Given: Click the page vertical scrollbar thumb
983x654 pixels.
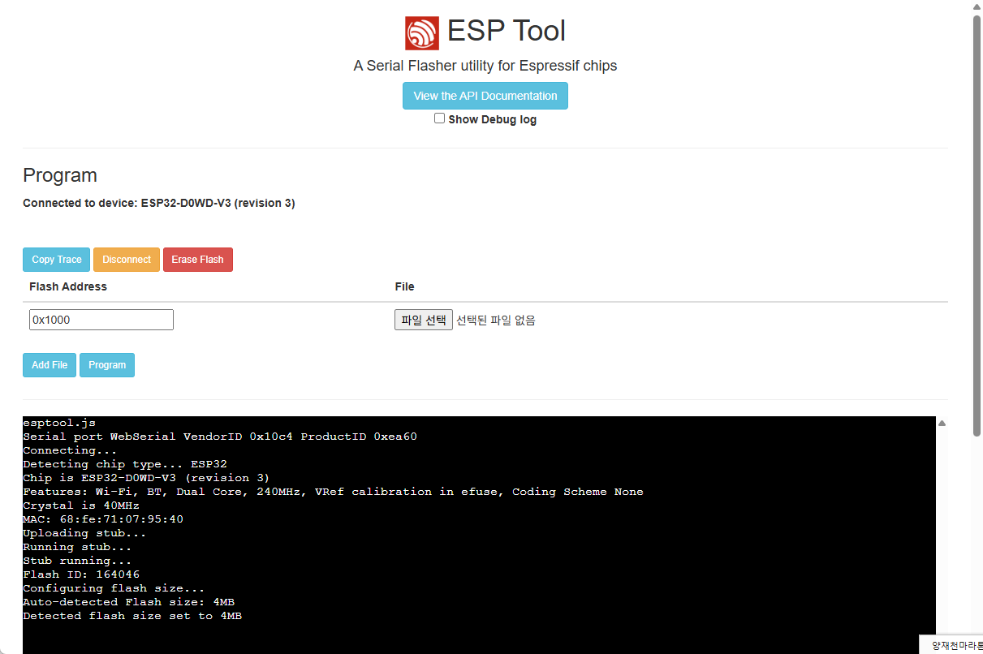Looking at the screenshot, I should click(977, 227).
